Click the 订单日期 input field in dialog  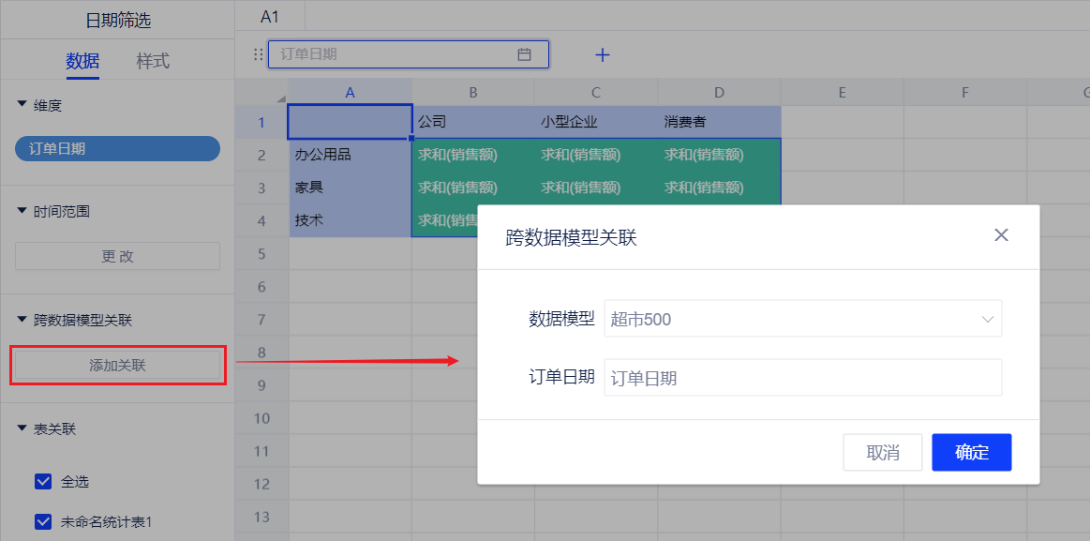tap(802, 378)
